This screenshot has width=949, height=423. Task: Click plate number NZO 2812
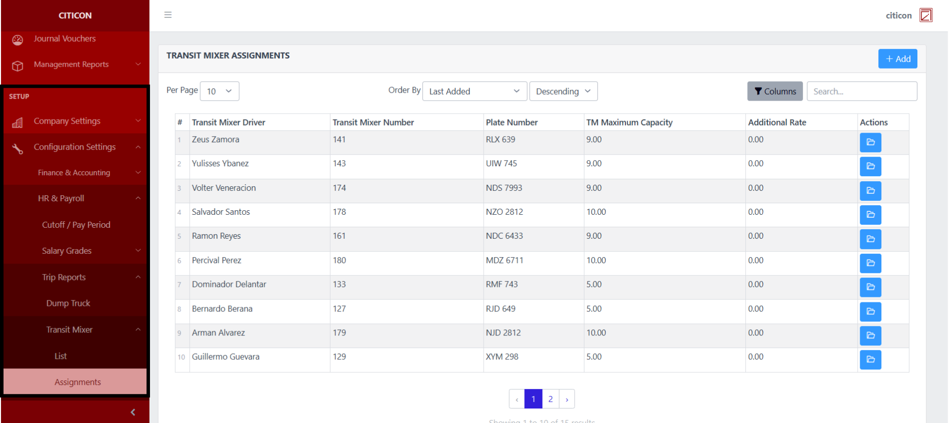pyautogui.click(x=504, y=212)
